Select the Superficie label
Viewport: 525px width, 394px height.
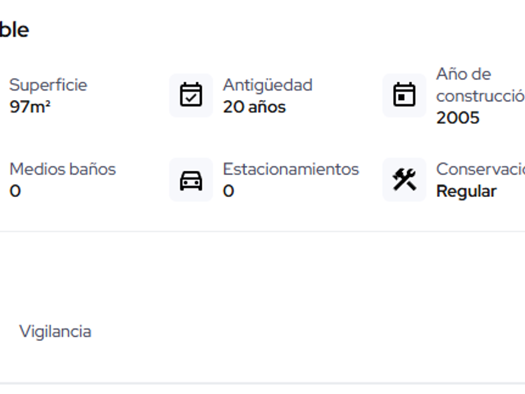pyautogui.click(x=48, y=85)
